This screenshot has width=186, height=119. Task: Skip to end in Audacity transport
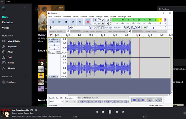pos(80,22)
